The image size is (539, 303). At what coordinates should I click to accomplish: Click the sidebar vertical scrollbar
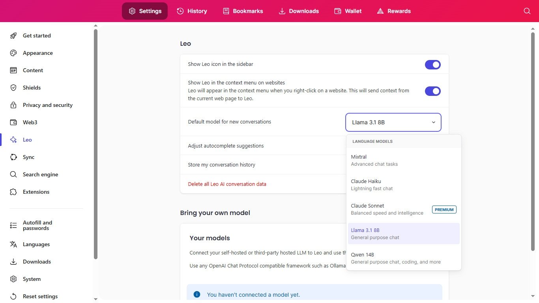(x=95, y=144)
